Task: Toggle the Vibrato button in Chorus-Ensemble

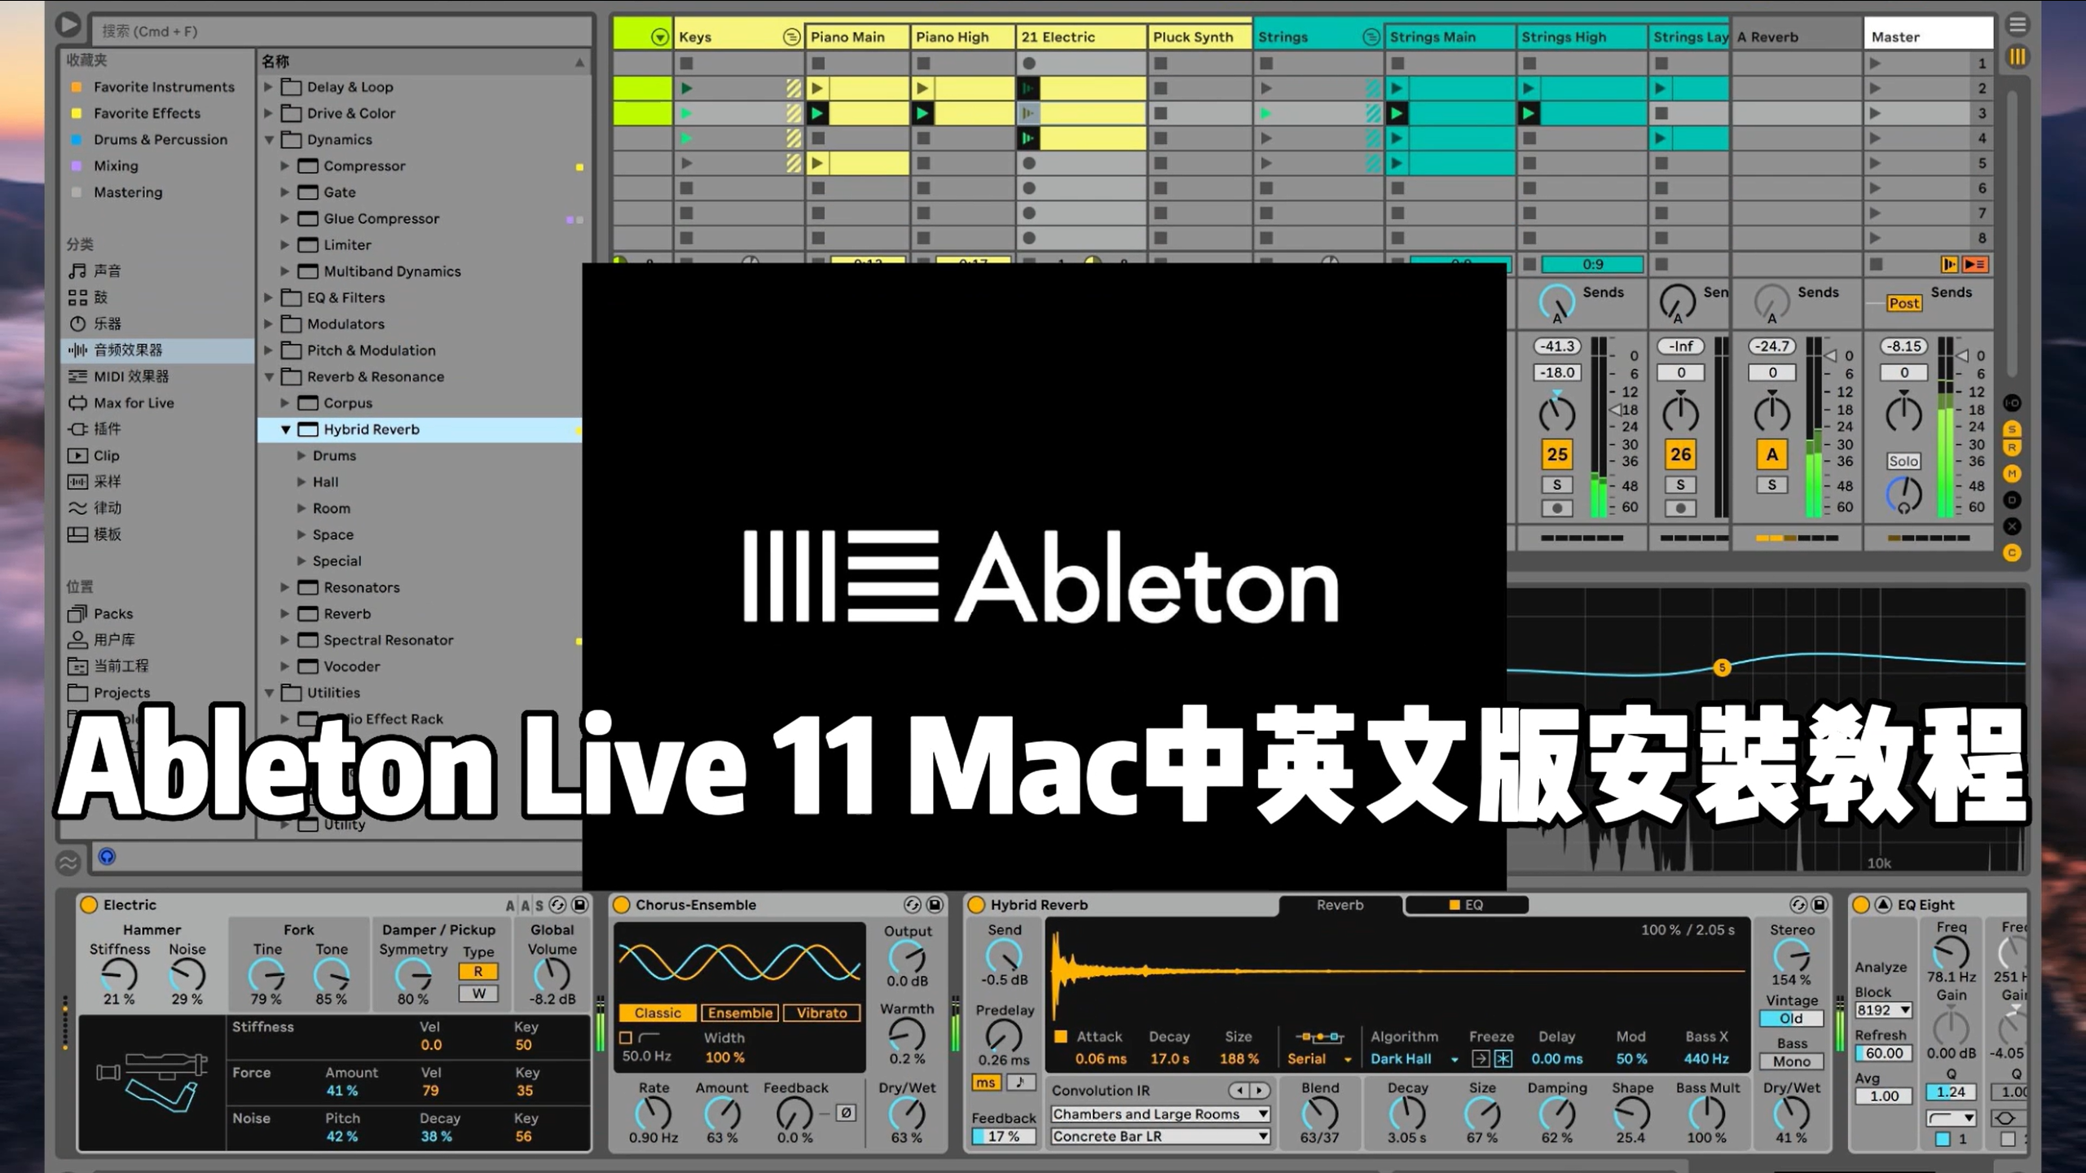Action: pyautogui.click(x=824, y=1013)
